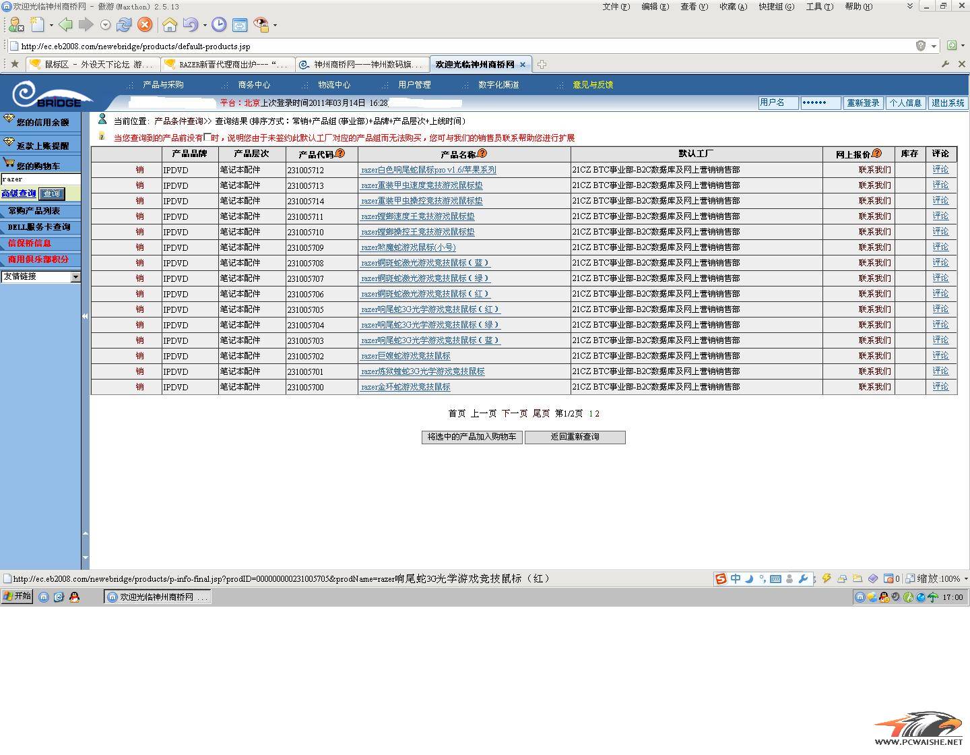Click the 产品与采购 navigation item
Viewport: 970px width, 755px height.
tap(163, 85)
